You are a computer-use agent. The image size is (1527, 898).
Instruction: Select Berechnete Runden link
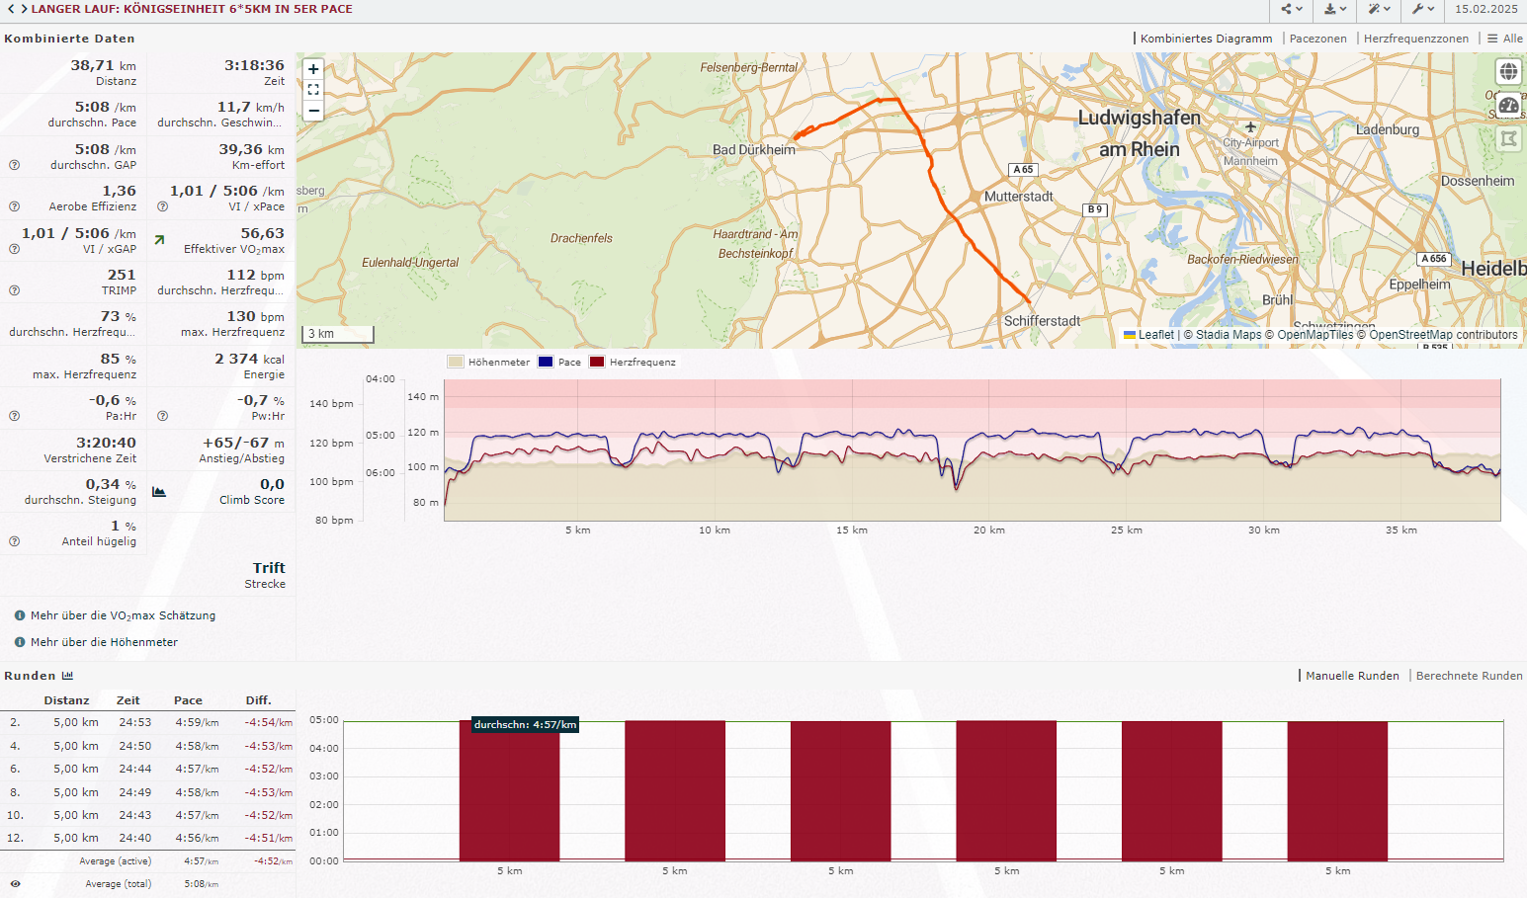[1469, 676]
